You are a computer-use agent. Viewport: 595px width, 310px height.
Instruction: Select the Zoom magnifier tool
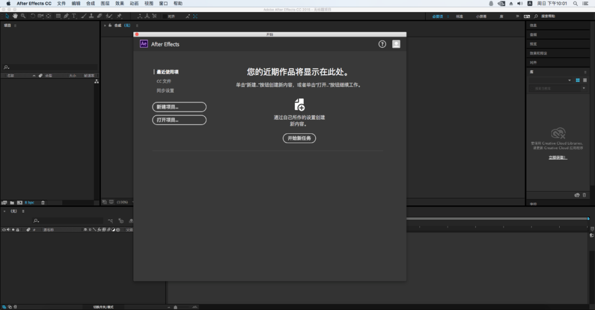tap(23, 16)
